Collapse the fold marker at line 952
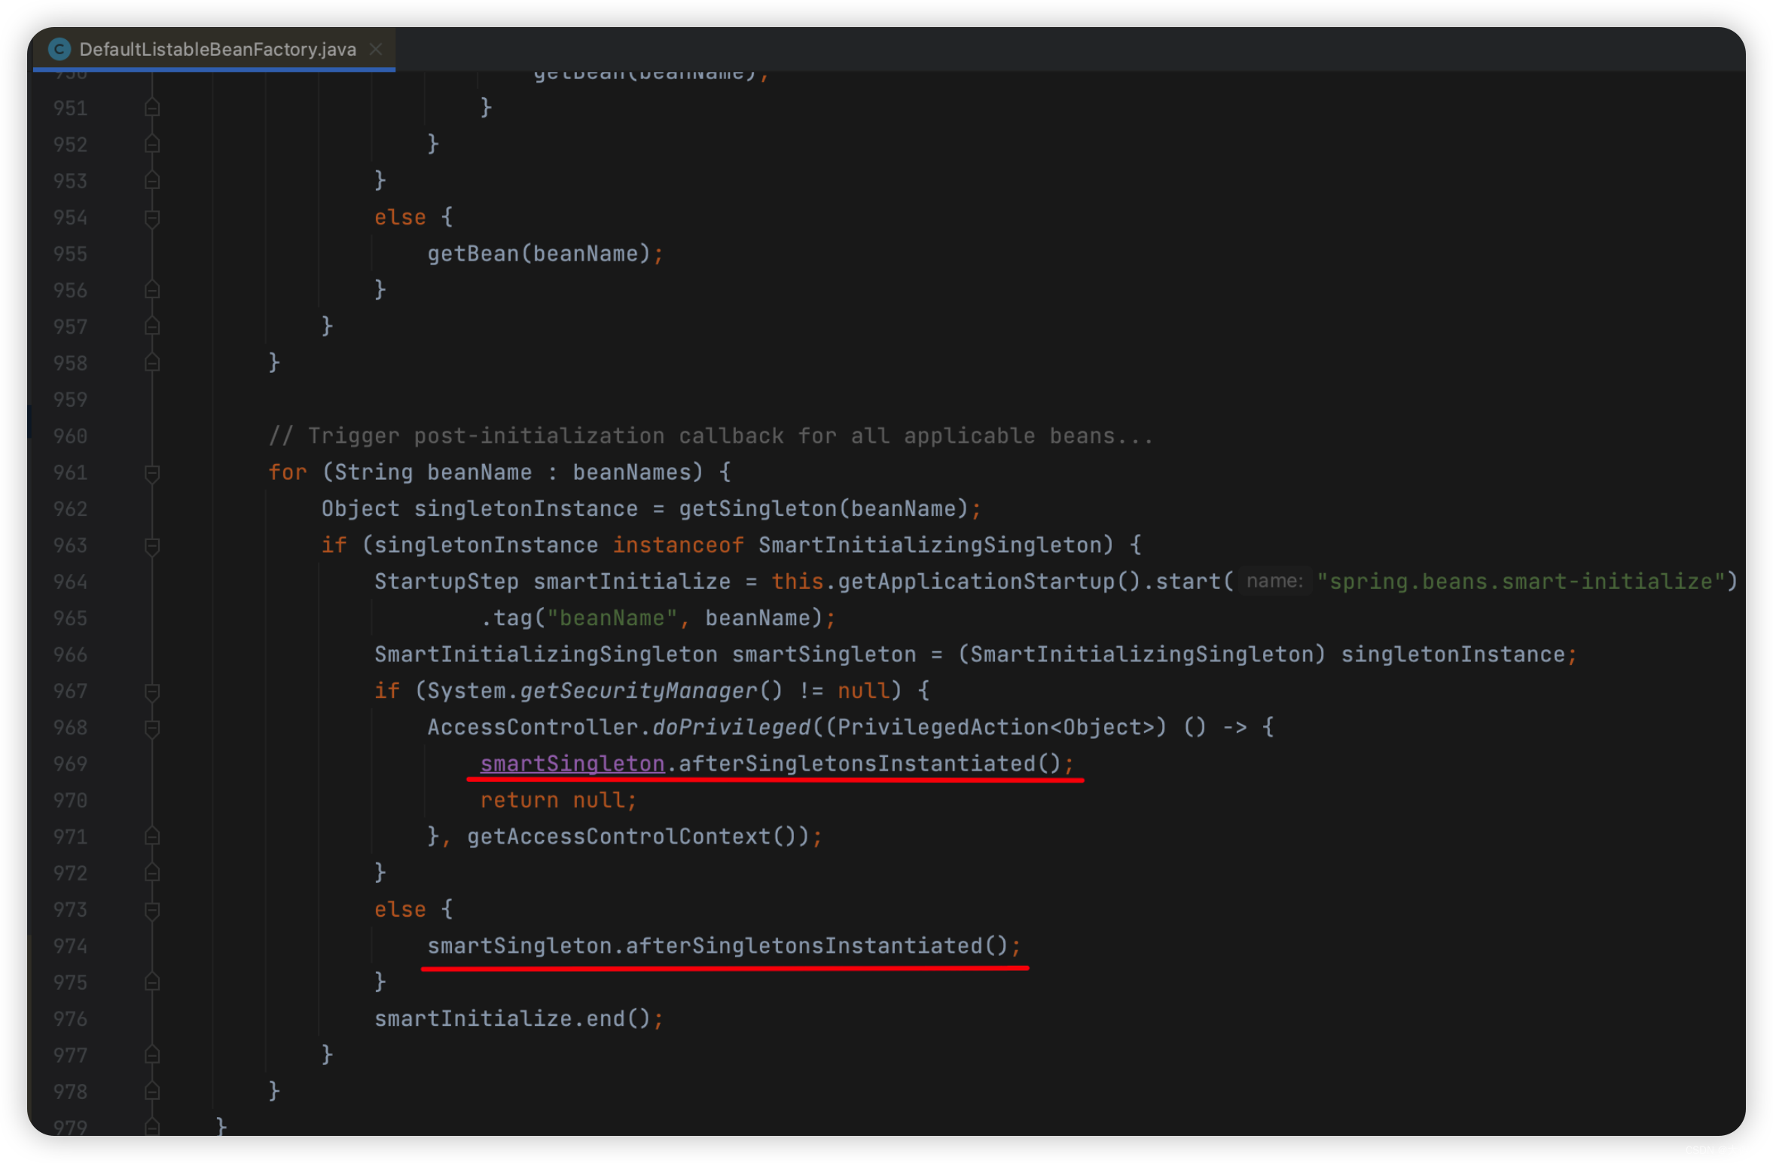This screenshot has height=1163, width=1773. point(152,145)
